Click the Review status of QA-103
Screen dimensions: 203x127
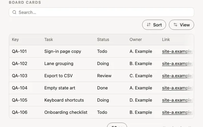pyautogui.click(x=104, y=76)
